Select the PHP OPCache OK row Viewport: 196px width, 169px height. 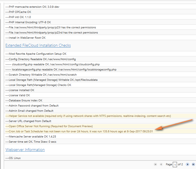point(18,12)
